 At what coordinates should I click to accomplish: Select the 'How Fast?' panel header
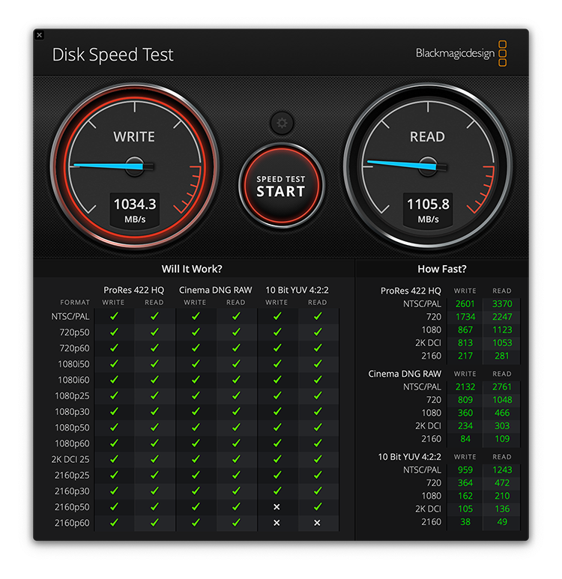pyautogui.click(x=441, y=269)
